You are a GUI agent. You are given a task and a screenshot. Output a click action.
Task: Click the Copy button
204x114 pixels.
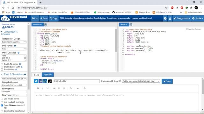(x=54, y=18)
